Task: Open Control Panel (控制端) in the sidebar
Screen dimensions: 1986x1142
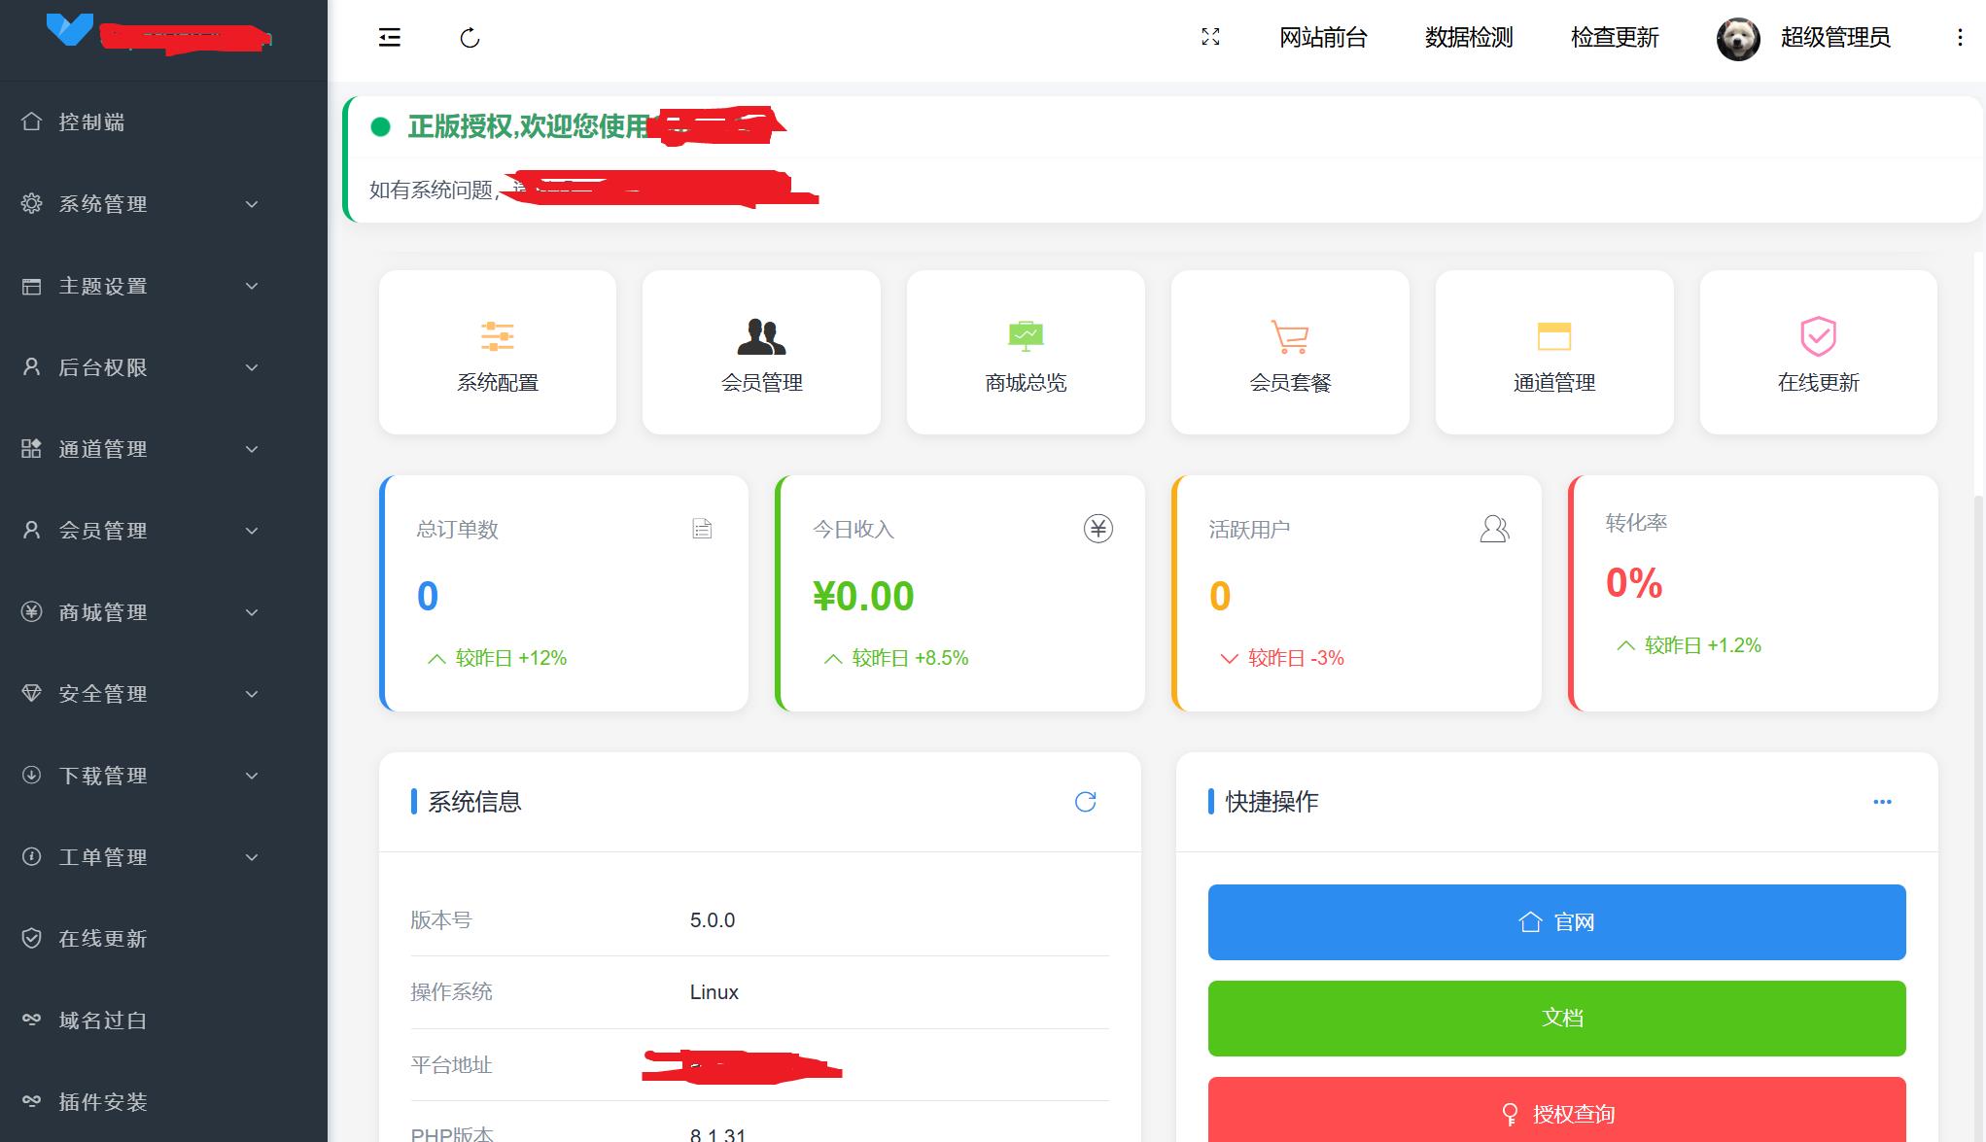Action: coord(91,122)
